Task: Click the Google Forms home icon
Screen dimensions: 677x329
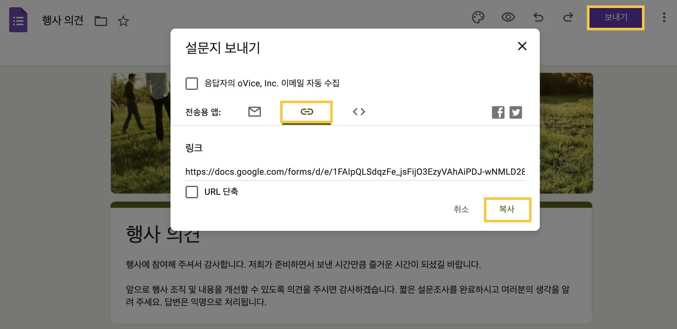Action: (x=18, y=20)
